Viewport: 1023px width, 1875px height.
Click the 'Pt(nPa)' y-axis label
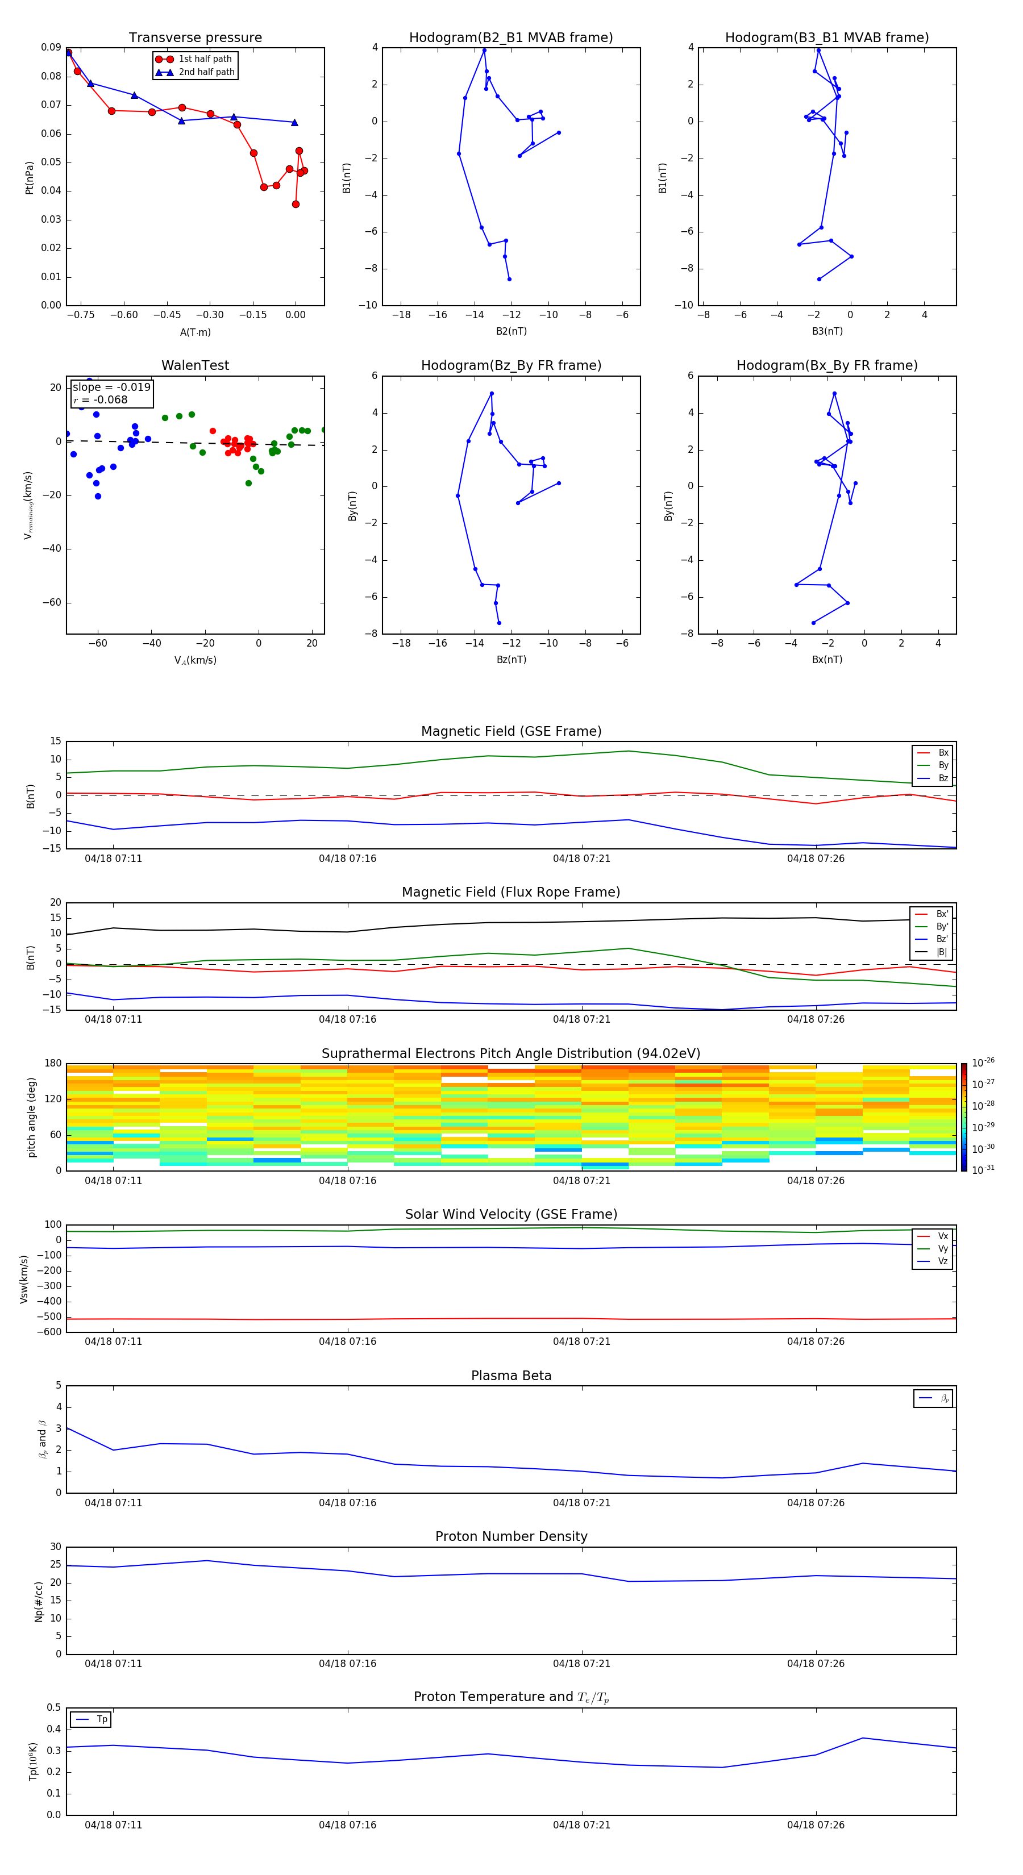29,177
